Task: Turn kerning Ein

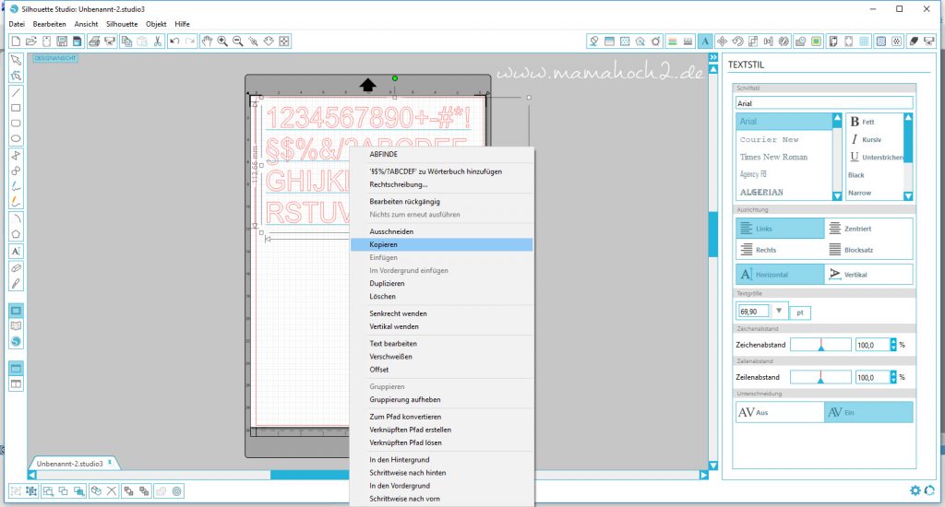Action: (x=868, y=412)
